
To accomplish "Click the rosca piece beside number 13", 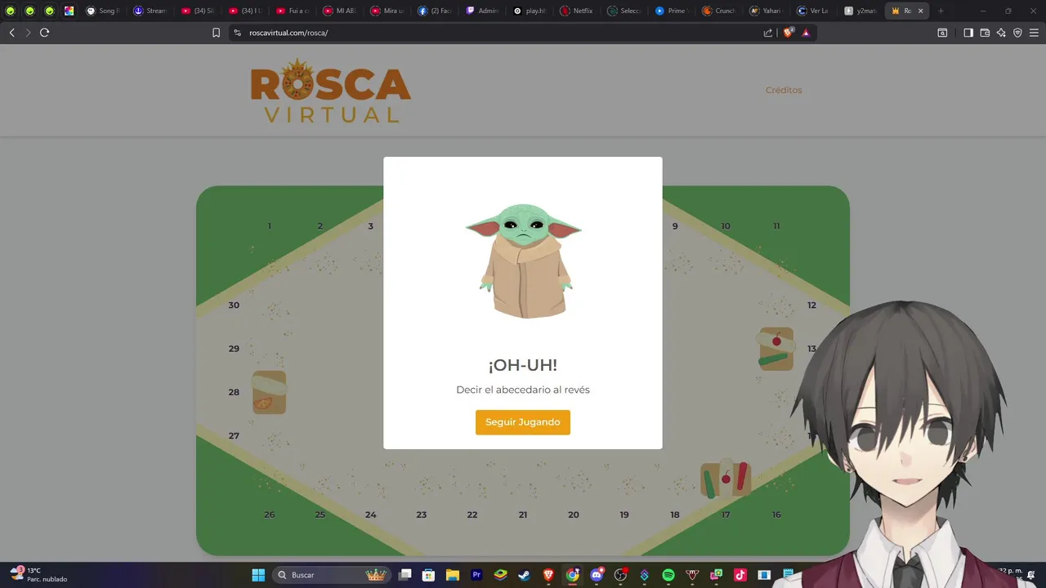I will coord(776,349).
